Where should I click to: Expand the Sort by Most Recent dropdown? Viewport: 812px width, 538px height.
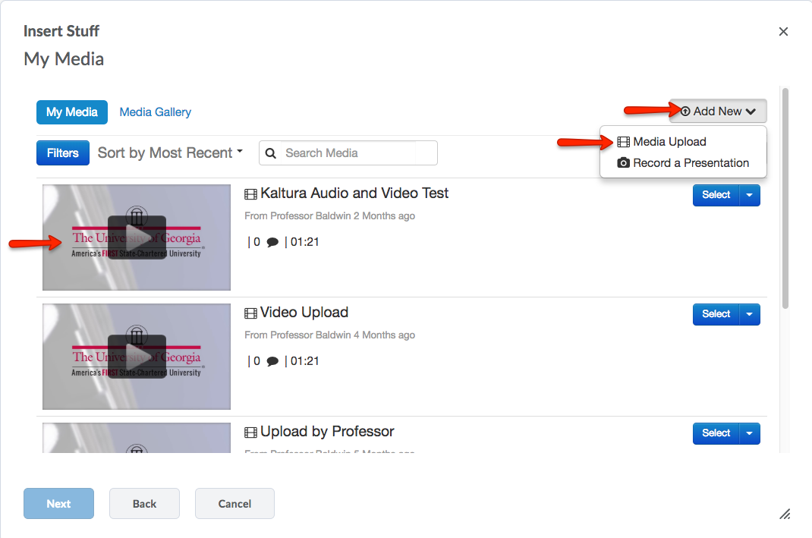[171, 153]
